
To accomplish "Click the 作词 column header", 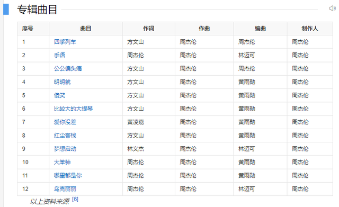I will tap(149, 28).
